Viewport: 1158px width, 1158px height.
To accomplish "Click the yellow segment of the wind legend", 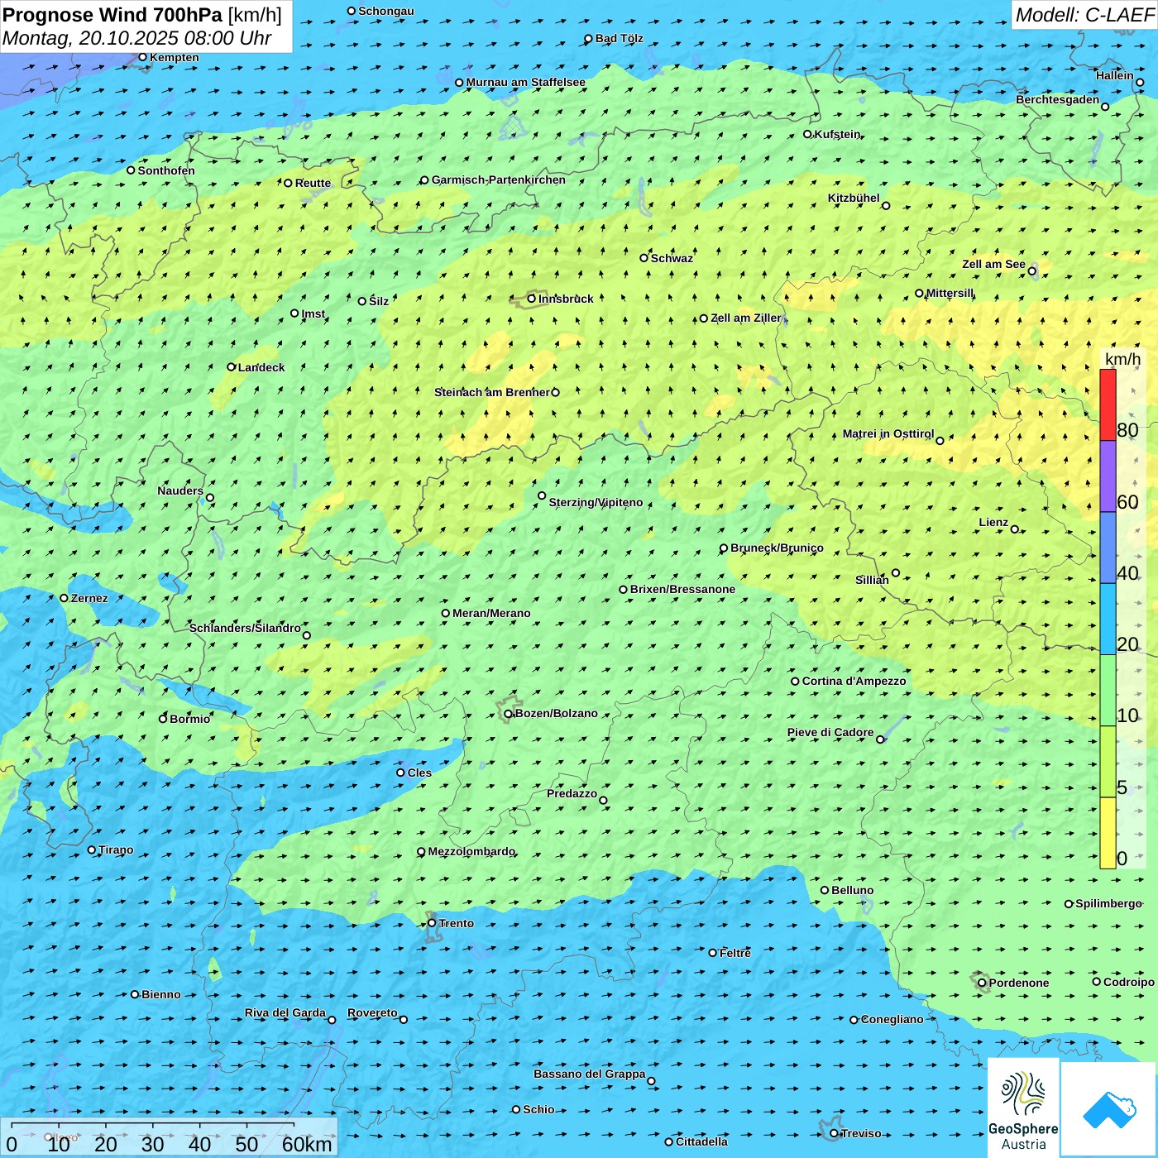I will (x=1108, y=832).
